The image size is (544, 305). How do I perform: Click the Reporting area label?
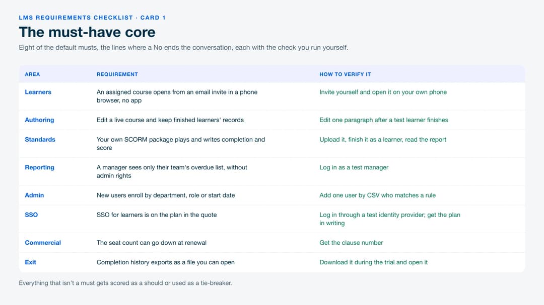coord(40,167)
